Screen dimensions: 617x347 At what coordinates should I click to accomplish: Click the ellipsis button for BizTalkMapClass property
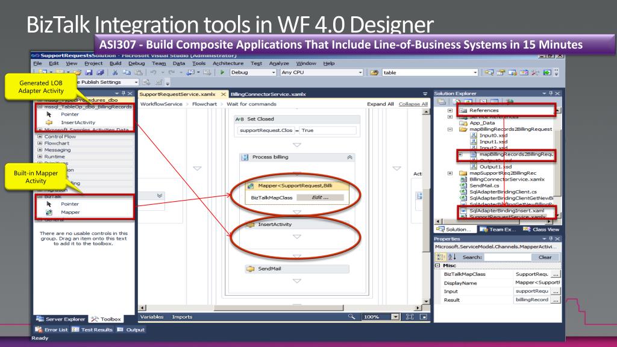(x=555, y=274)
